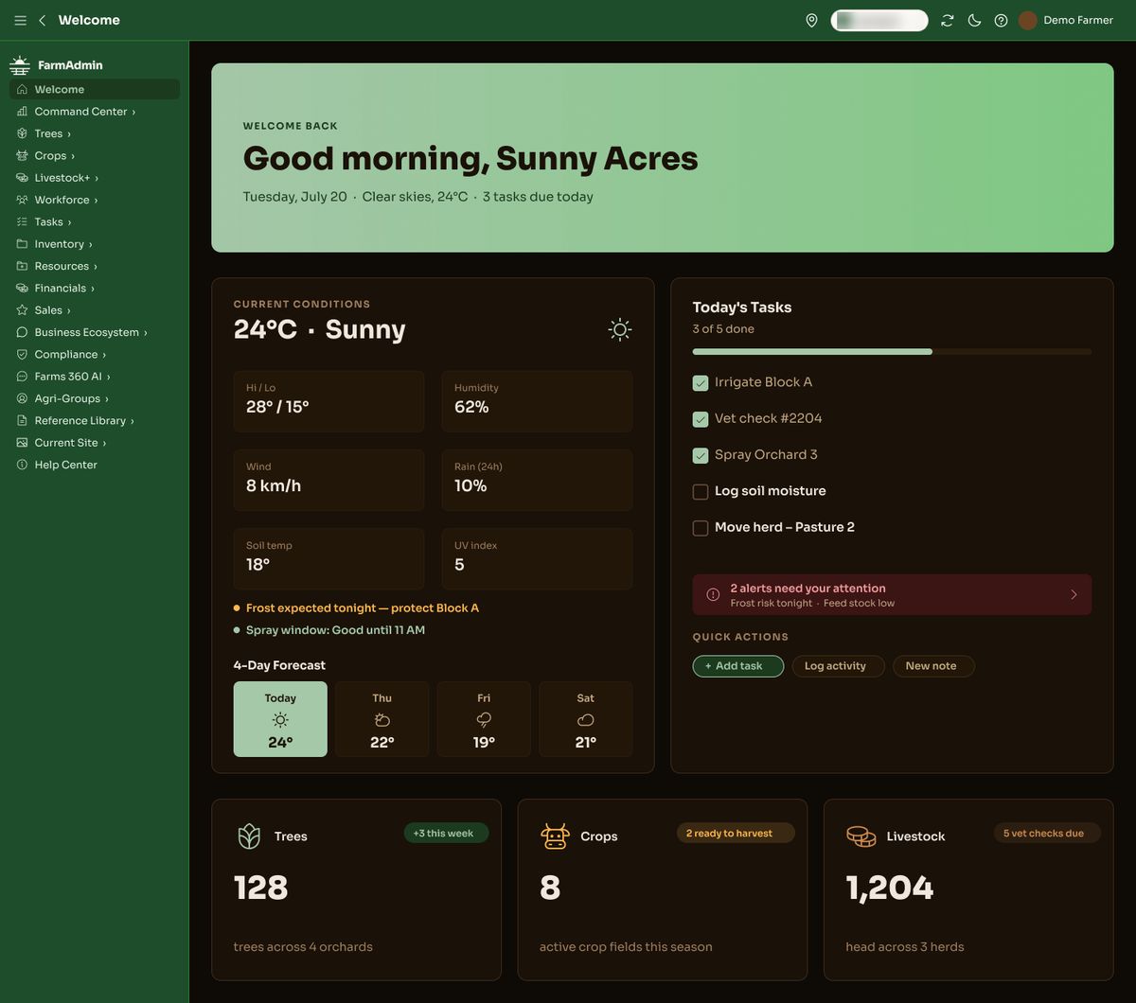The width and height of the screenshot is (1136, 1003).
Task: Click the Livestock+ sidebar icon
Action: (23, 177)
